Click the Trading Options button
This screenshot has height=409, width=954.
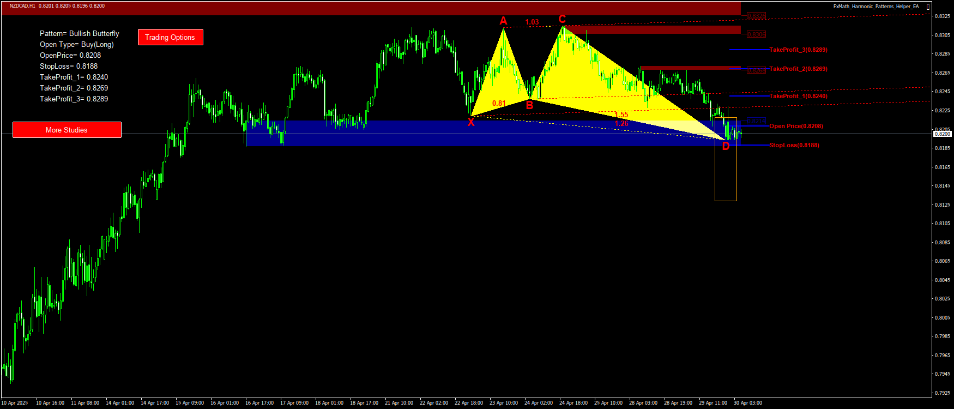pyautogui.click(x=170, y=37)
